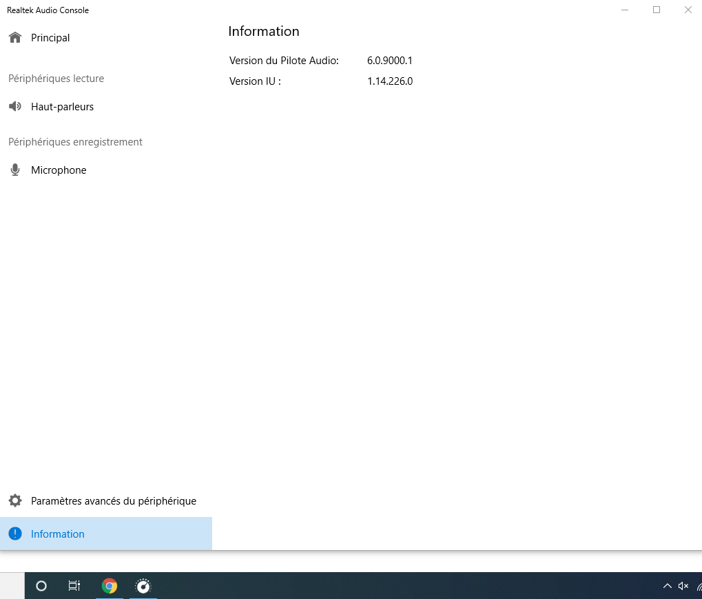Select the Microphone recording device
This screenshot has width=702, height=599.
(105, 170)
